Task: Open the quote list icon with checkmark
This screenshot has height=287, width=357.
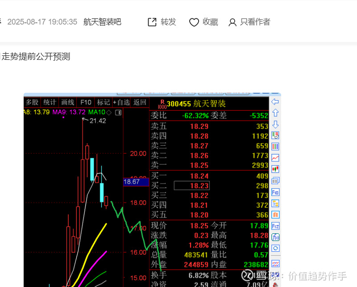Action: (x=275, y=135)
